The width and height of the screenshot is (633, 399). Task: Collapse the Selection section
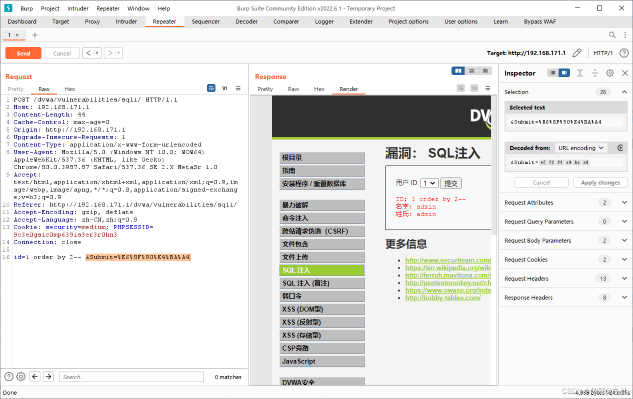(624, 92)
